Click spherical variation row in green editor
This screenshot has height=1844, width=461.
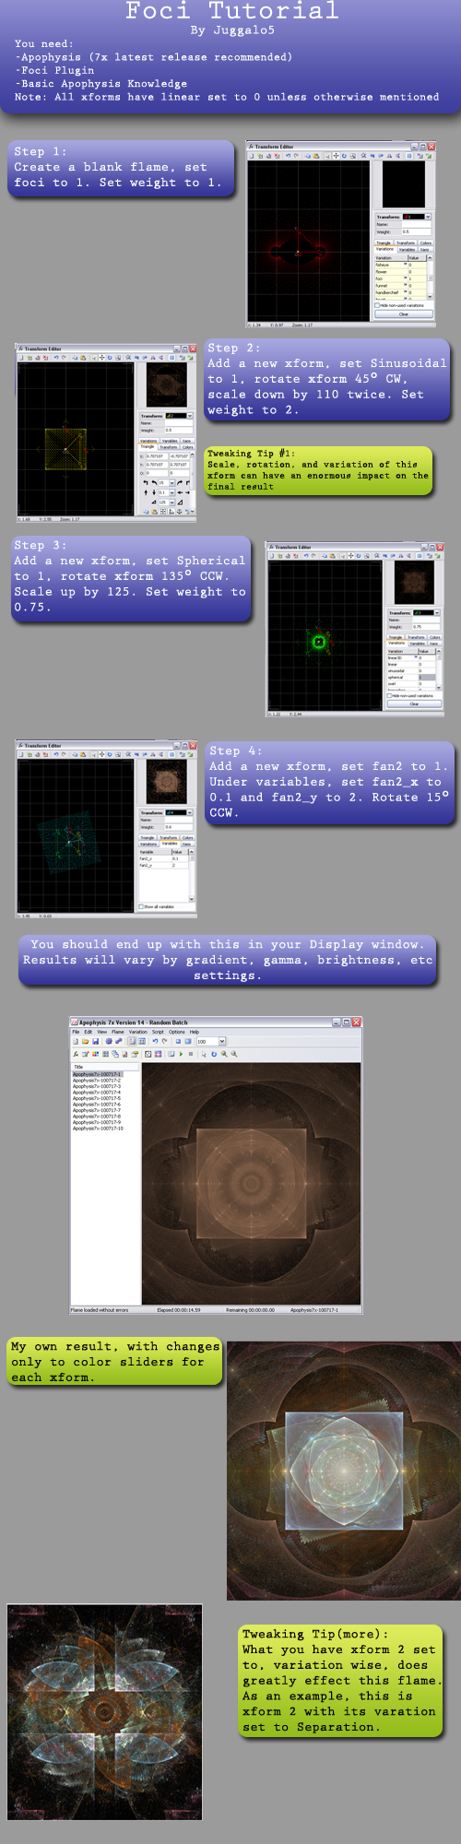[411, 678]
